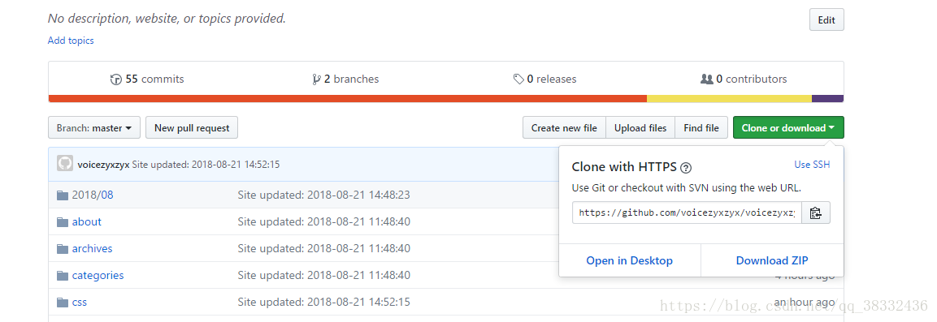This screenshot has width=937, height=322.
Task: Open the categories folder
Action: coord(98,276)
